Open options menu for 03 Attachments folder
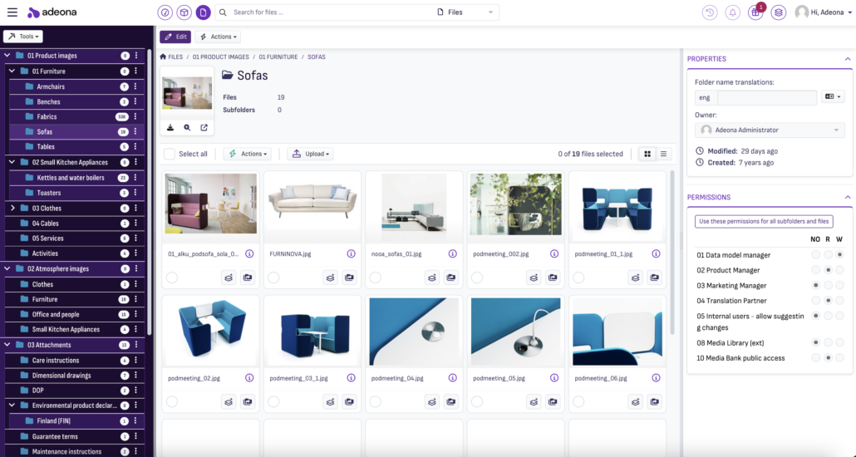 point(136,345)
